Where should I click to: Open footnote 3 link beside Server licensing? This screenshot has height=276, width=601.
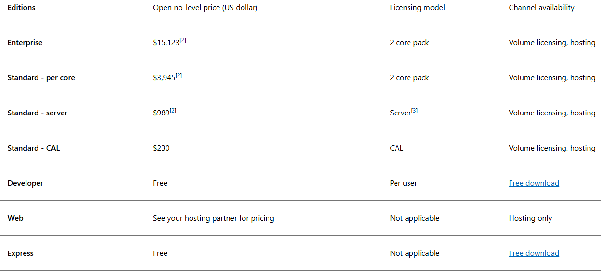[415, 111]
